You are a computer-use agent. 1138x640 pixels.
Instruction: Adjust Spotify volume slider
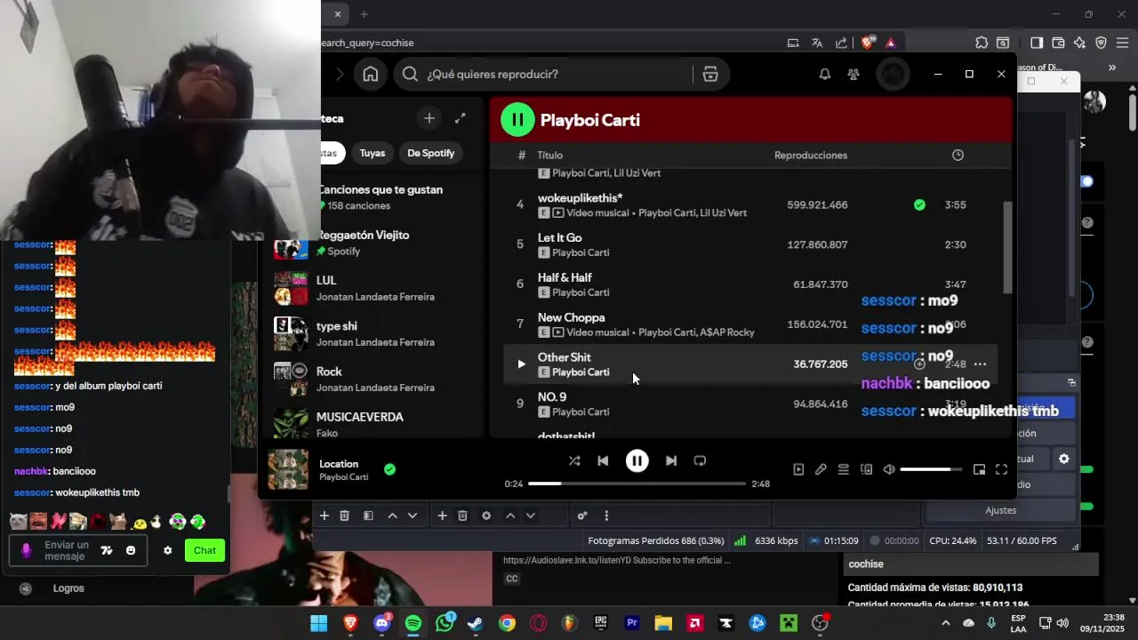pyautogui.click(x=931, y=469)
